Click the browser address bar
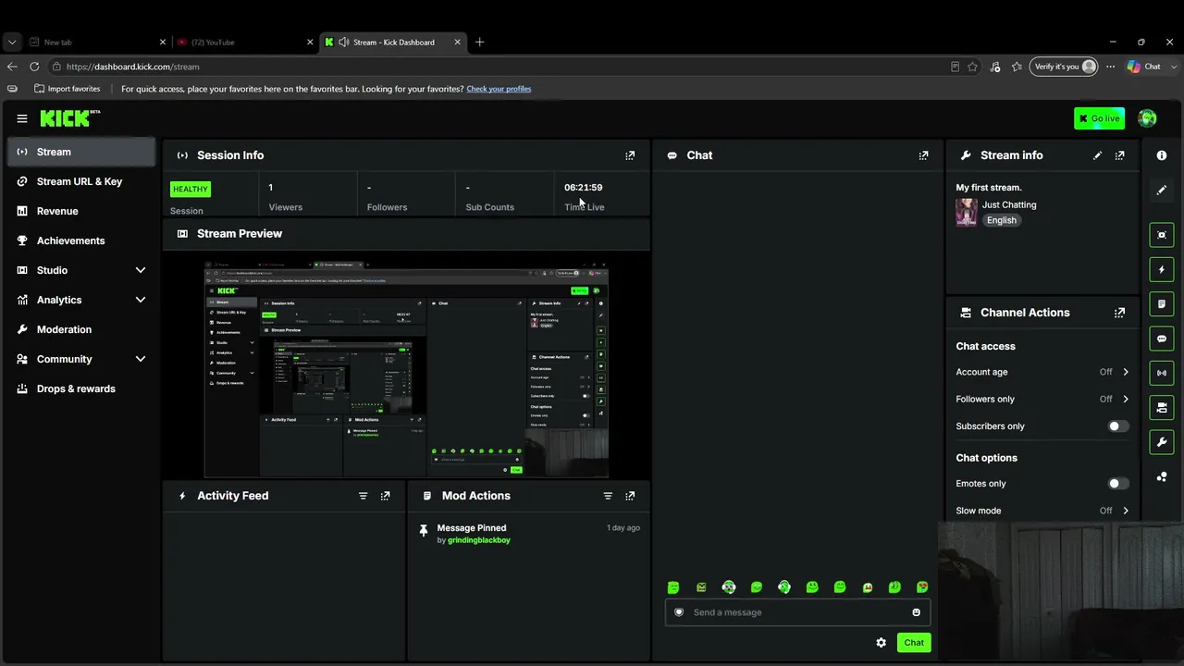The width and height of the screenshot is (1184, 666). (x=499, y=67)
